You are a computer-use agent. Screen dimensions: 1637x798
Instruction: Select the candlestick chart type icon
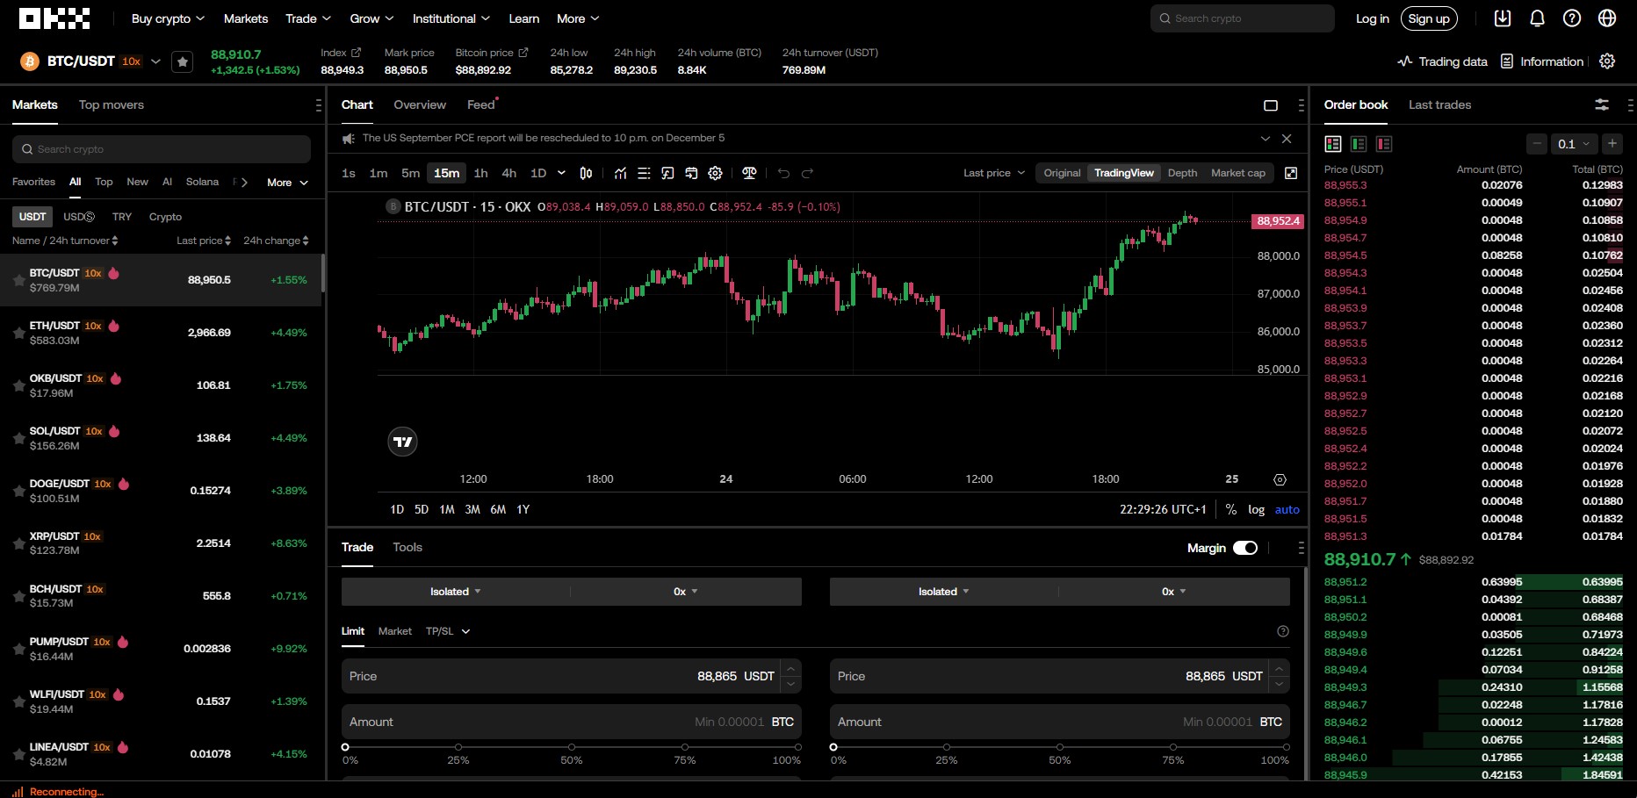click(x=587, y=173)
